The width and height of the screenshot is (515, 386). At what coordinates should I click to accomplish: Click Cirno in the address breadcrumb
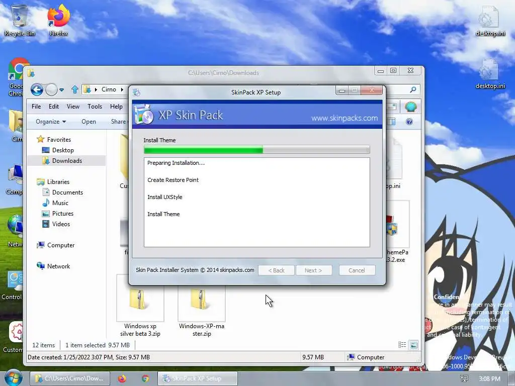tap(109, 89)
